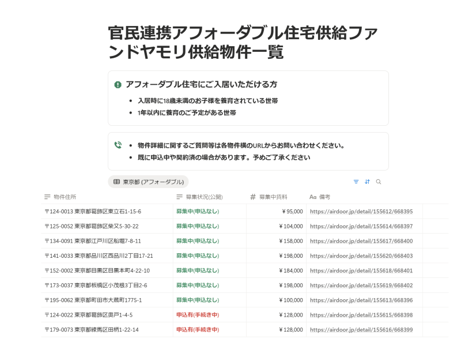461x346 pixels.
Task: Click the ¥95,000 rent cell
Action: [x=277, y=212]
